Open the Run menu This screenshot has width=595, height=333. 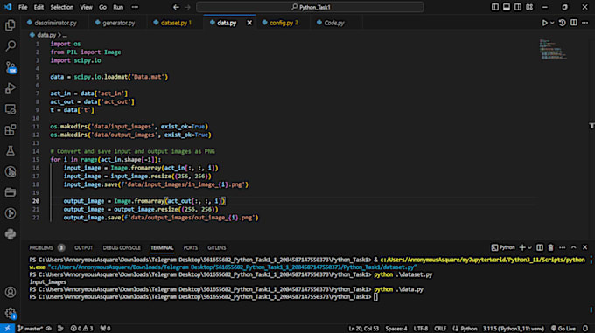coord(118,7)
